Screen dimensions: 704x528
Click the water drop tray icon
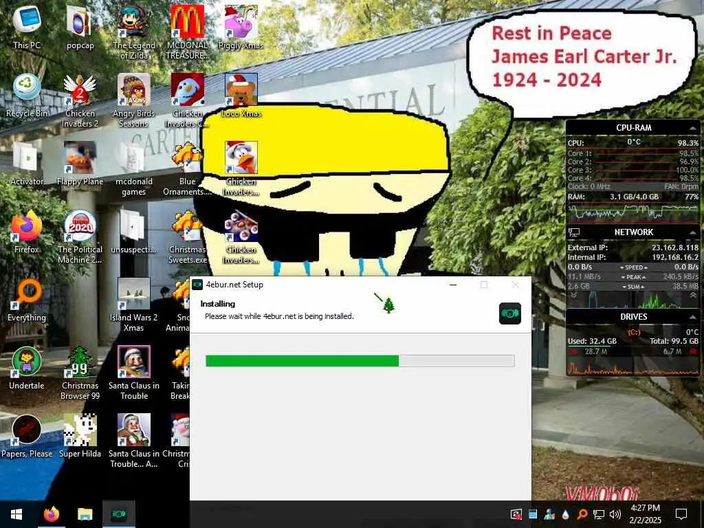(x=565, y=514)
